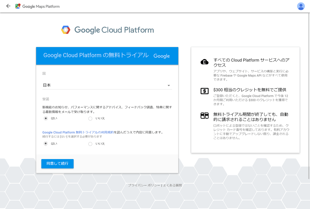Open Google Cloud Platform 無料トライアルの利用規約 link
This screenshot has width=310, height=209.
coord(78,132)
